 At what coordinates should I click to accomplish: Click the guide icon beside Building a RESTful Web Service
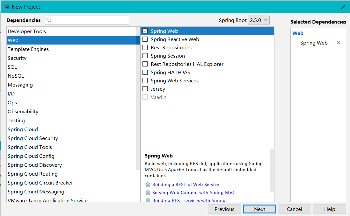pyautogui.click(x=148, y=185)
